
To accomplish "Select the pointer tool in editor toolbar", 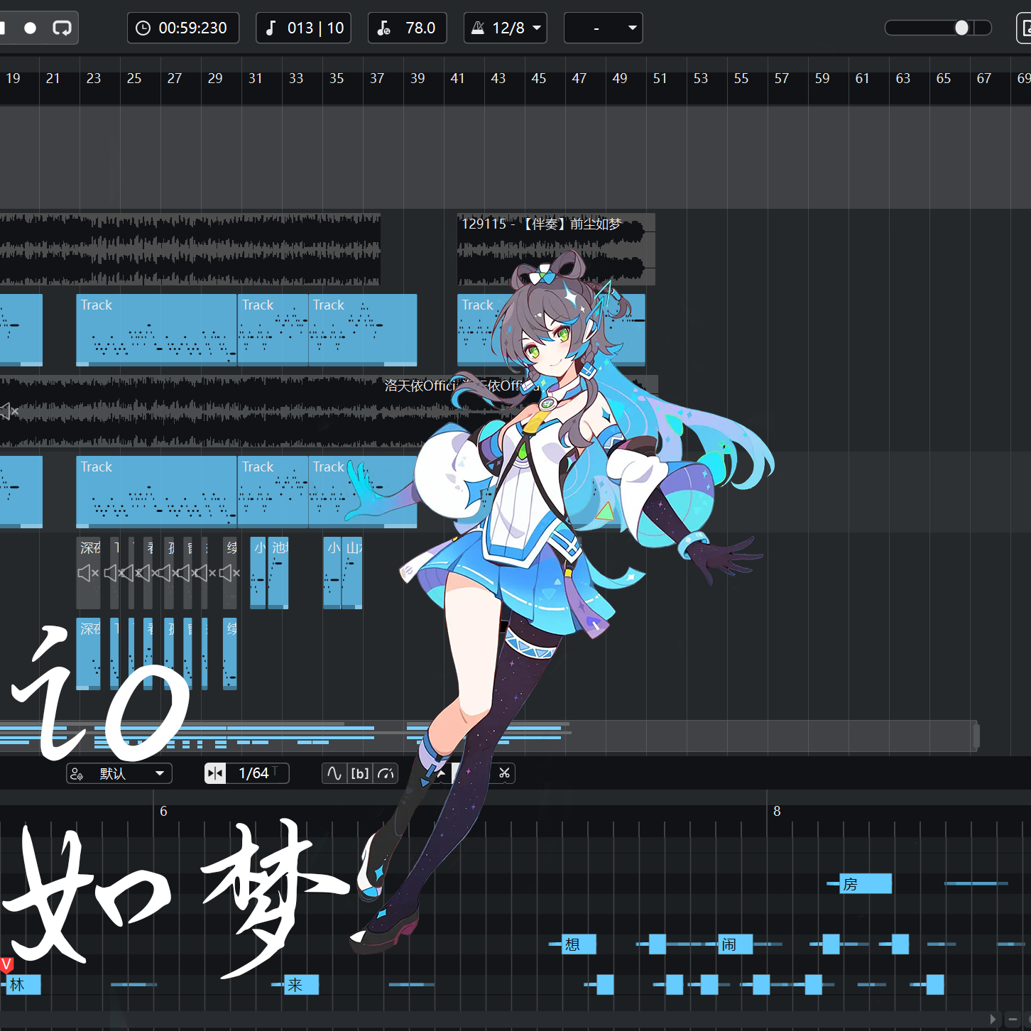I will click(442, 773).
